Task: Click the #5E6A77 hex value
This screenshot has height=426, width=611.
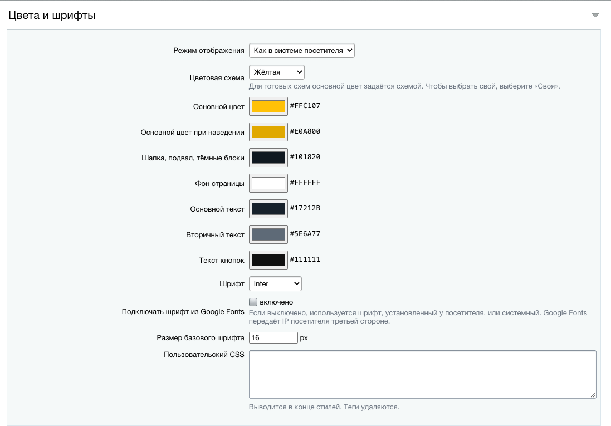Action: pyautogui.click(x=305, y=233)
